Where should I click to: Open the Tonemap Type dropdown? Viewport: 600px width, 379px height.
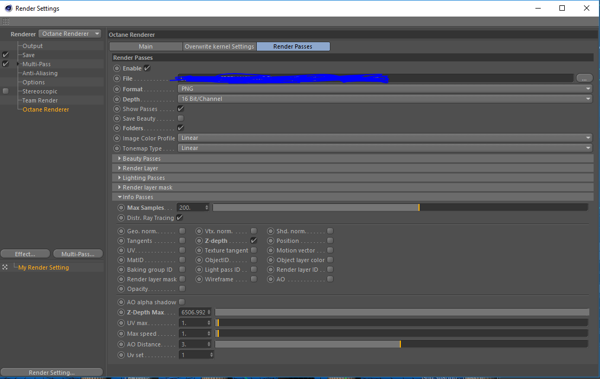click(x=385, y=148)
